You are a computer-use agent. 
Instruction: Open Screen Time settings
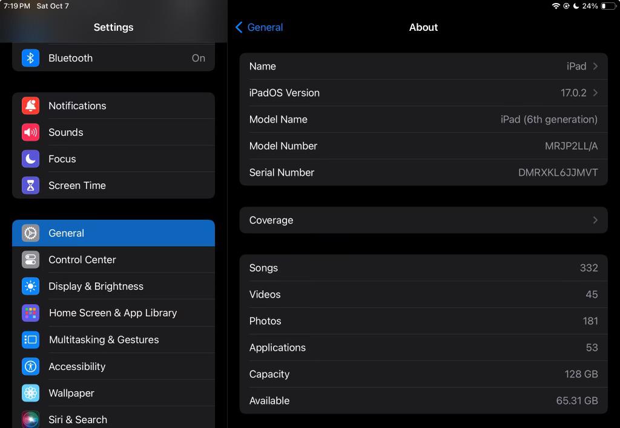tap(113, 186)
